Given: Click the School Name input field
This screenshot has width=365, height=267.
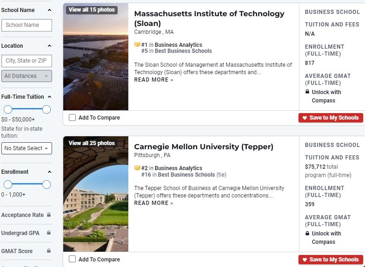Looking at the screenshot, I should (27, 25).
